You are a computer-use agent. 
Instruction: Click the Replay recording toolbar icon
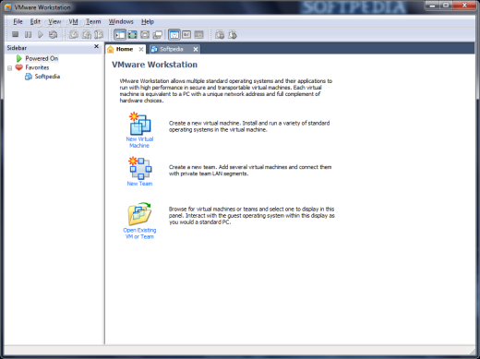click(x=233, y=35)
